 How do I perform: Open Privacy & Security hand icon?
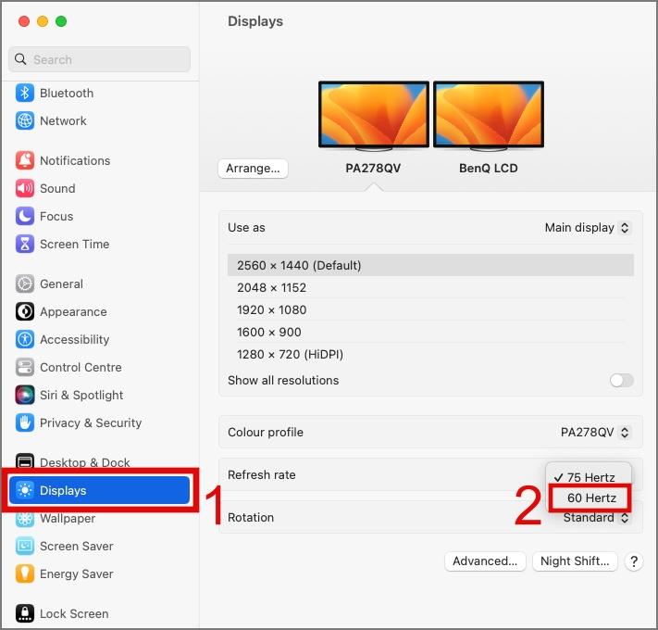(x=25, y=422)
